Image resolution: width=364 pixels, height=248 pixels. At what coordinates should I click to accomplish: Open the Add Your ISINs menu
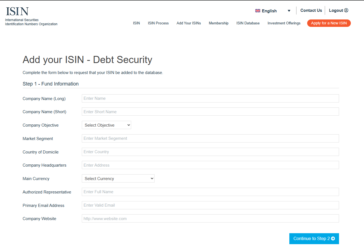point(189,23)
